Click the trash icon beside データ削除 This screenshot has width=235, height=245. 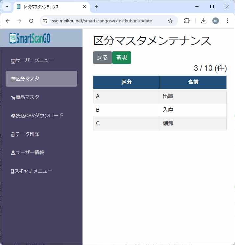coord(13,134)
